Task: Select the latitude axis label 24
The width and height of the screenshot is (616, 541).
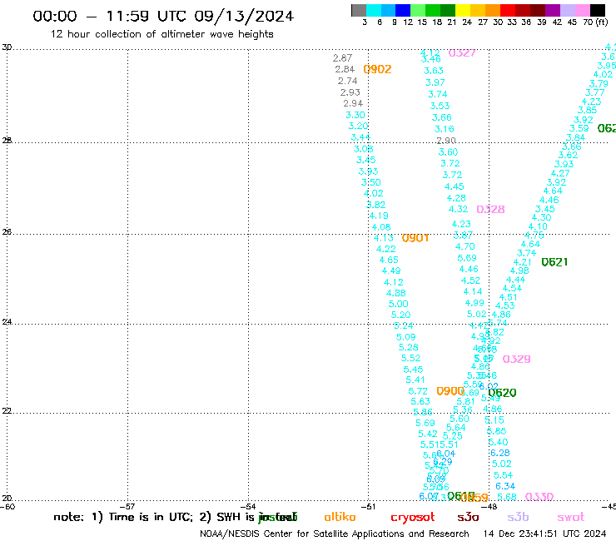Action: coord(7,322)
